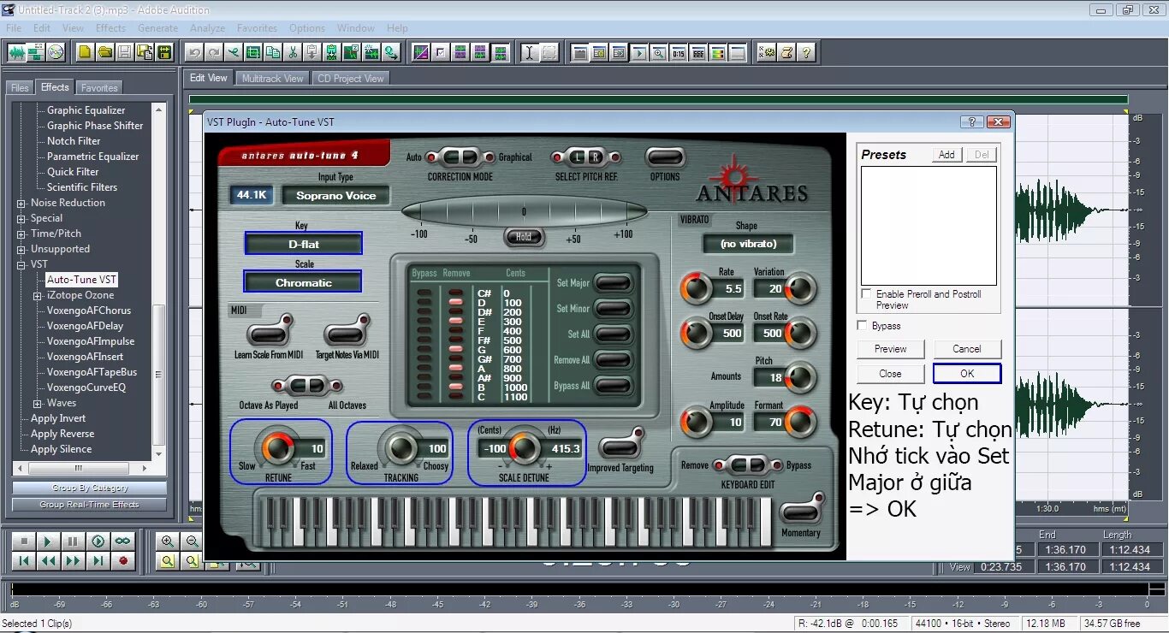
Task: Toggle Select Pitch Ref L/R switch
Action: 587,157
